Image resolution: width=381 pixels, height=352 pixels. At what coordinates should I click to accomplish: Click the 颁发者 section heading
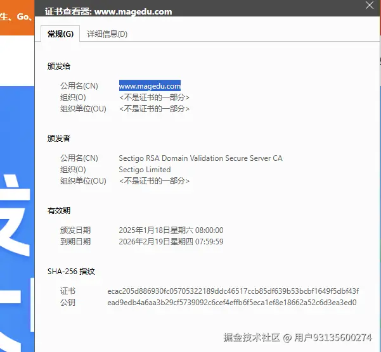[59, 138]
